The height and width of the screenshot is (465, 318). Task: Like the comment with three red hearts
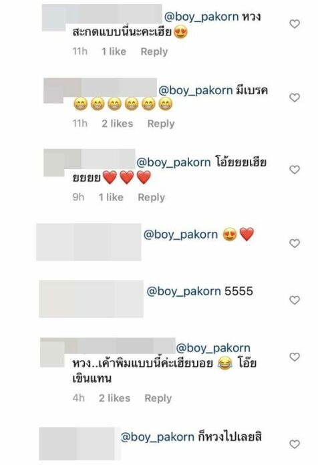(294, 170)
